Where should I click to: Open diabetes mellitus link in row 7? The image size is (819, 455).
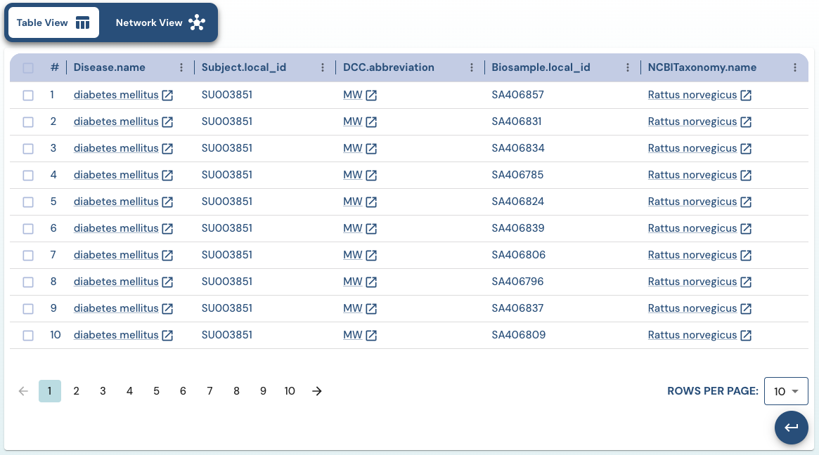tap(116, 255)
